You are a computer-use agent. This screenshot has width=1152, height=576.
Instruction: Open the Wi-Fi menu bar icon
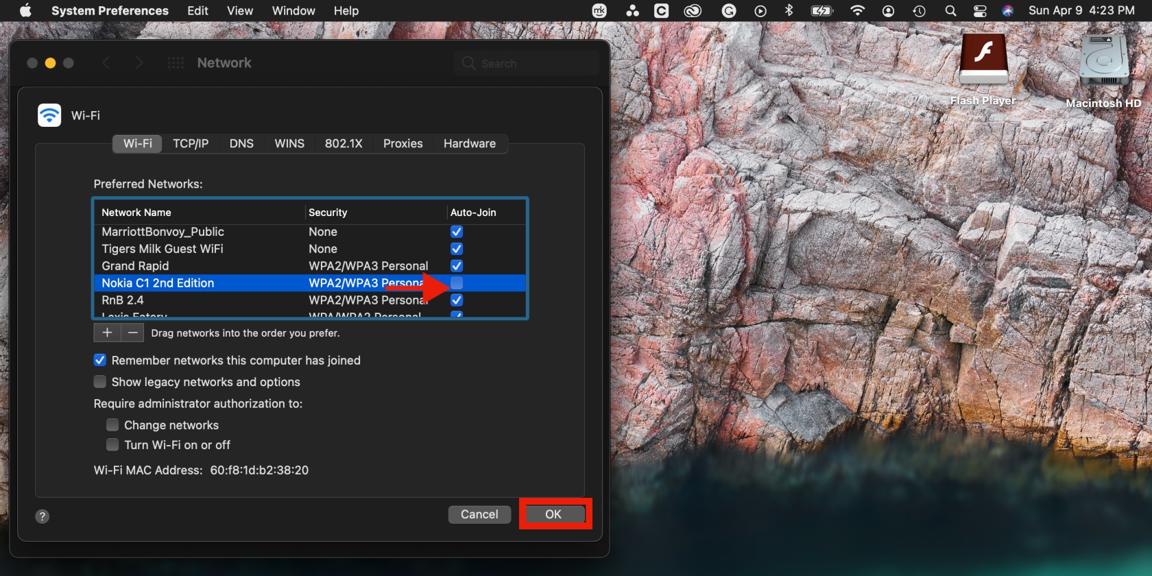pos(857,10)
